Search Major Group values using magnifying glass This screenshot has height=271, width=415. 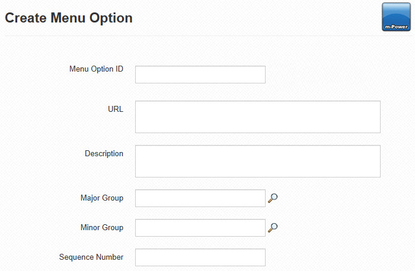point(273,198)
